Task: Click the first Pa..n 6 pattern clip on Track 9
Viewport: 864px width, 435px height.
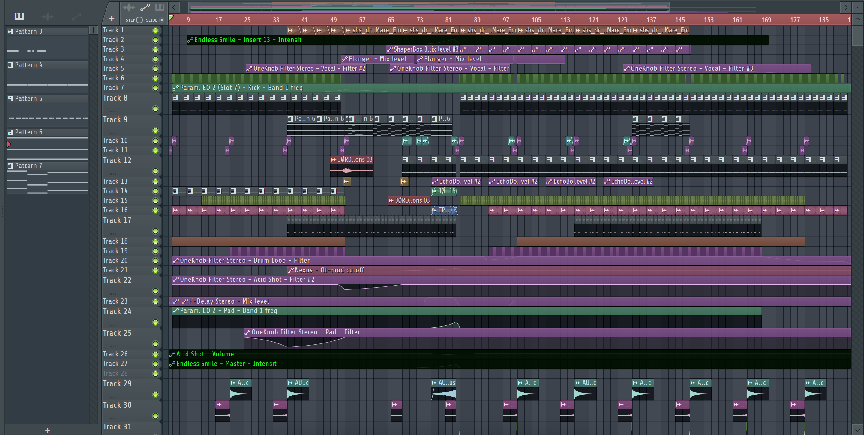Action: (301, 126)
